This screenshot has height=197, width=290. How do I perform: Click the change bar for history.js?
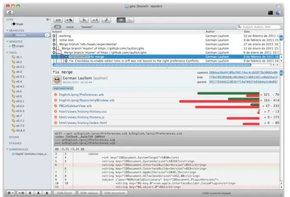[x=243, y=118]
